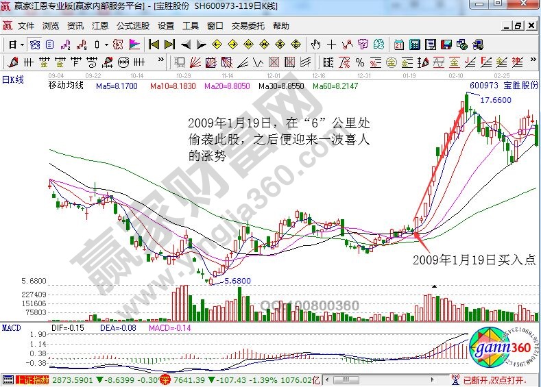Screen dimensions: 541x387
Task: Open the calculator tool icon
Action: coord(414,45)
